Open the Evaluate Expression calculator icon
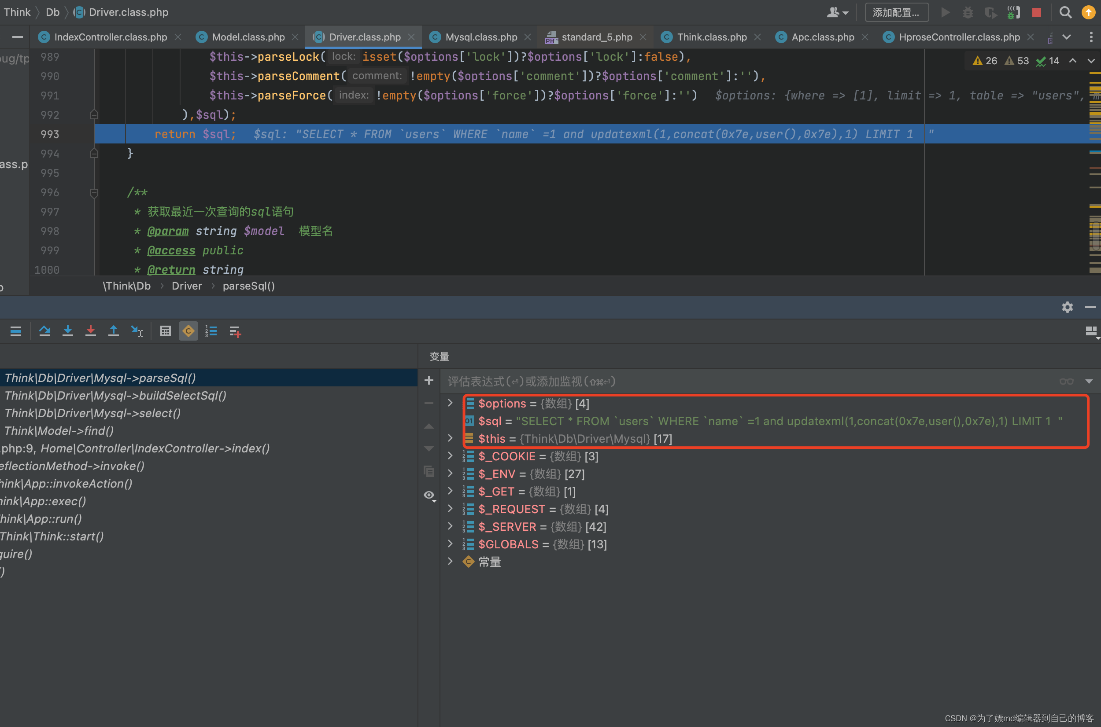This screenshot has height=727, width=1101. pyautogui.click(x=165, y=331)
